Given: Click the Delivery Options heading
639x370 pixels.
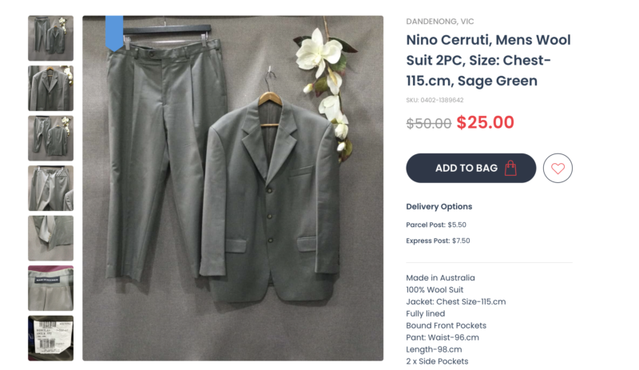Looking at the screenshot, I should click(x=439, y=206).
